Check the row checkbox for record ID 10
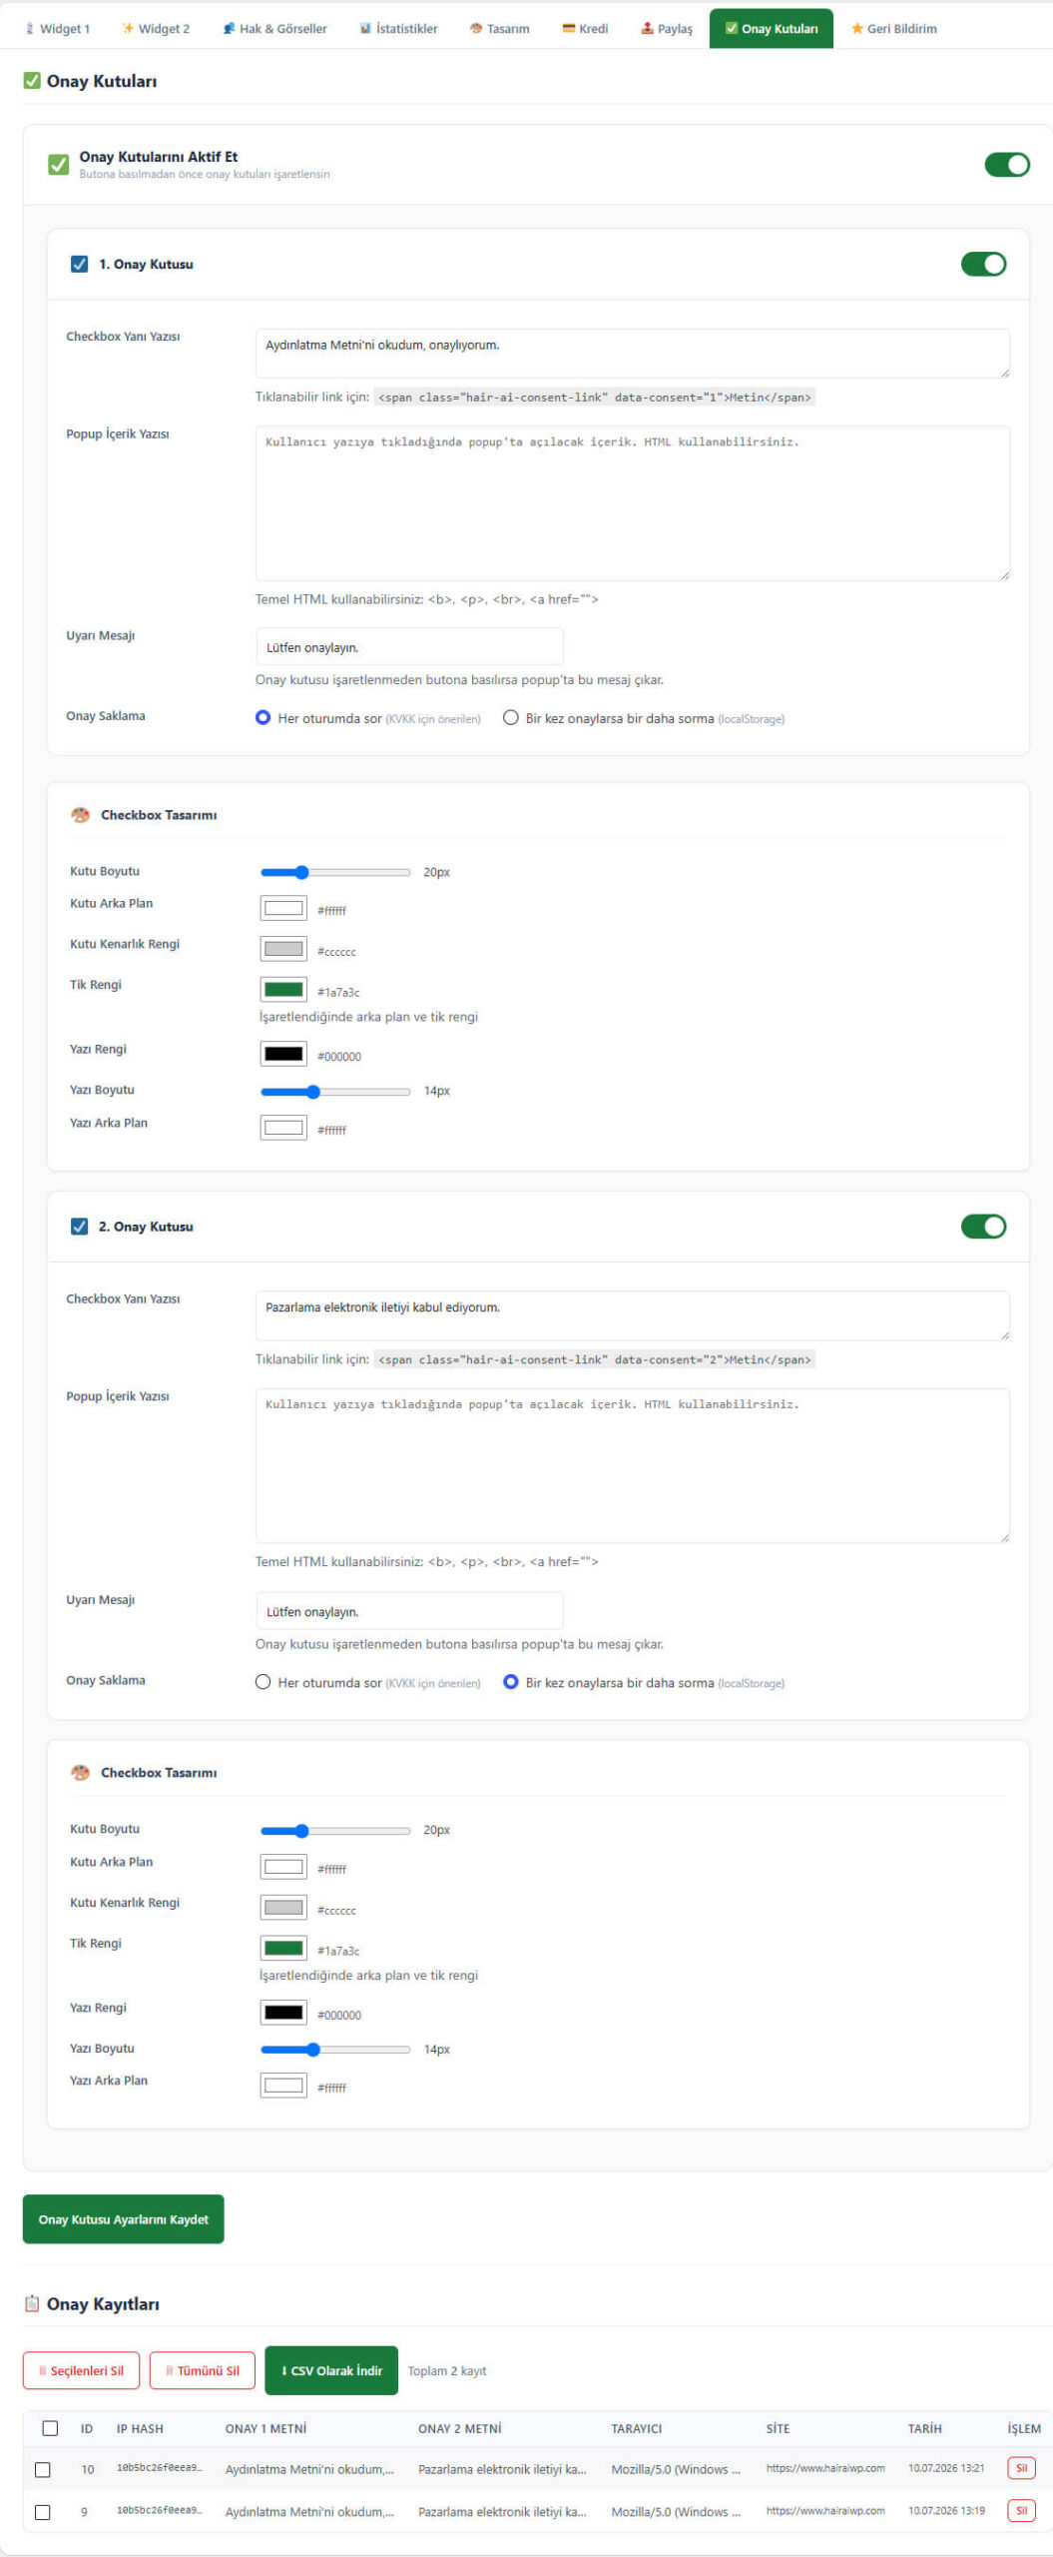1053x2557 pixels. point(42,2469)
